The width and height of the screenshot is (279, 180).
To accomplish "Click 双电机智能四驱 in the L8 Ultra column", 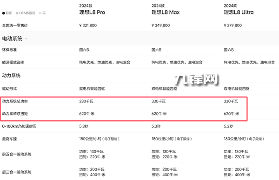I will coord(237,89).
